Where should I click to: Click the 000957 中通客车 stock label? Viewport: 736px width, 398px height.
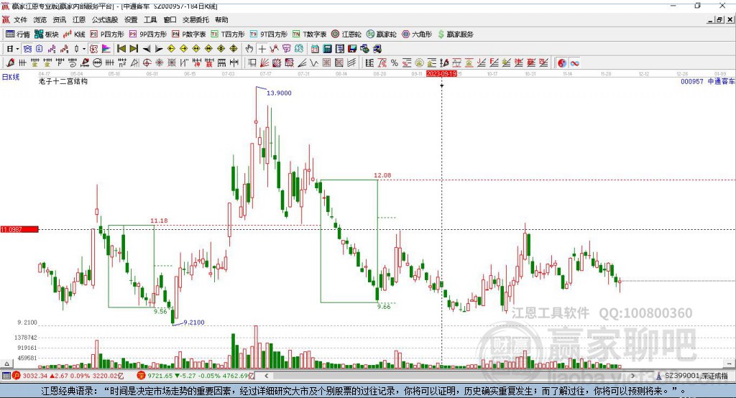(707, 82)
